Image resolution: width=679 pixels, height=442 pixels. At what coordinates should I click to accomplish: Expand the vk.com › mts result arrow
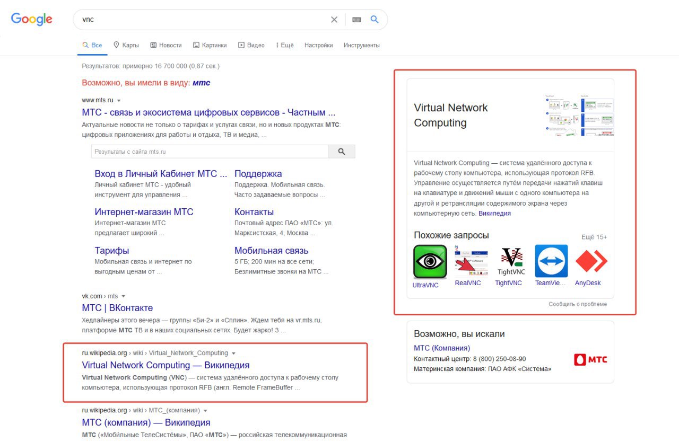pyautogui.click(x=124, y=296)
